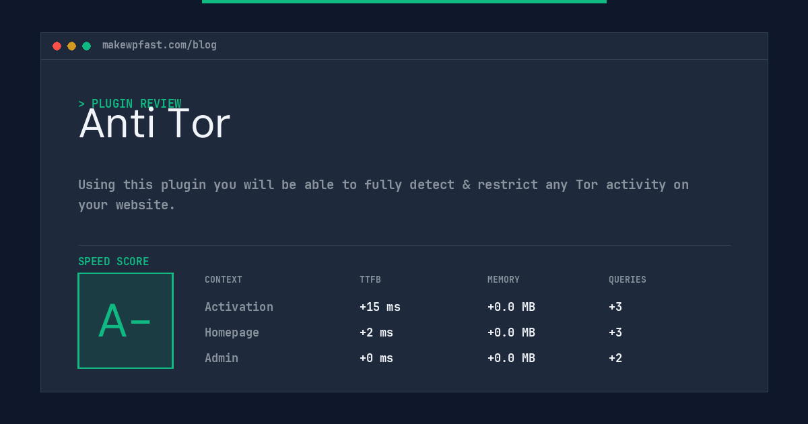Click the plugin description paragraph about Tor activity
Screen dimensions: 808x424
pyautogui.click(x=384, y=195)
